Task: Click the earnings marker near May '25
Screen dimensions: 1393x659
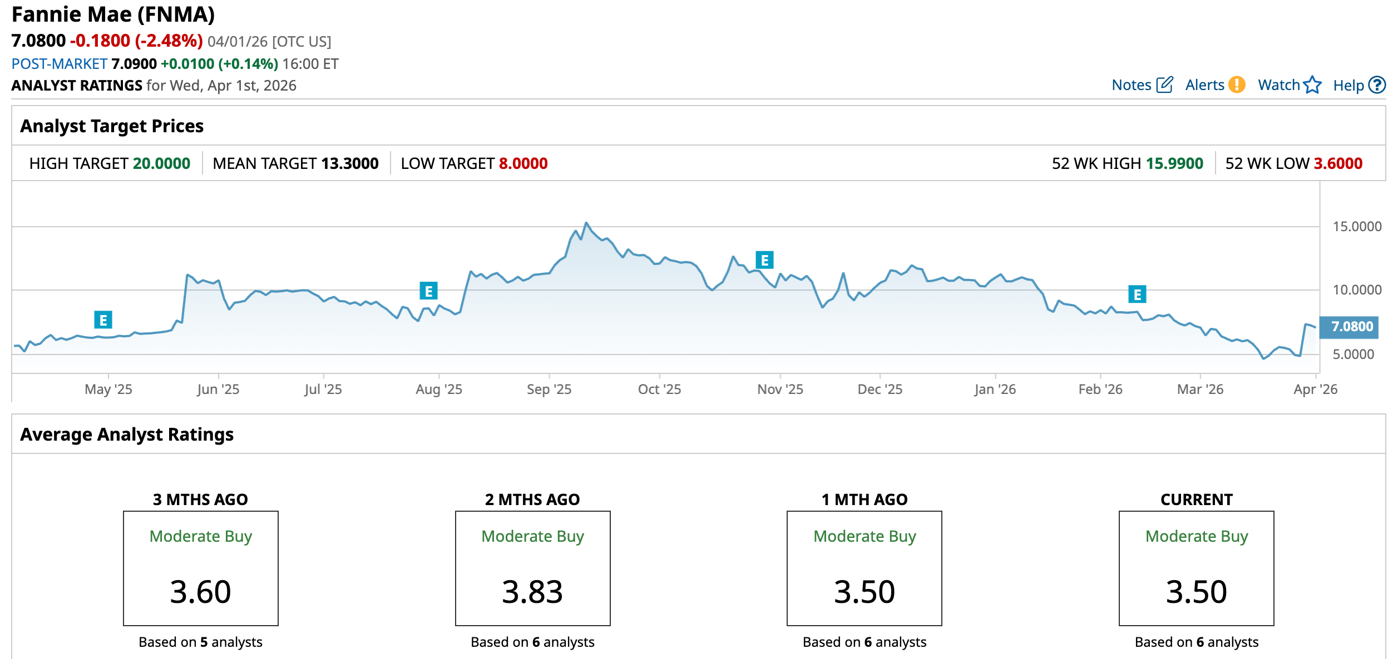Action: point(103,320)
